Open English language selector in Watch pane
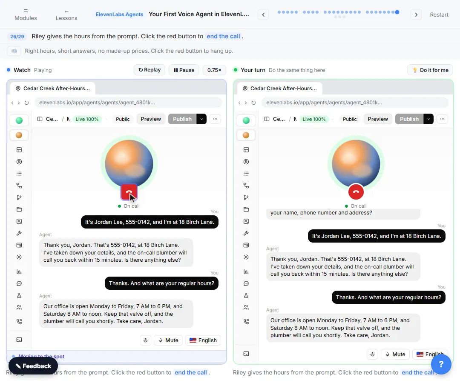460x383 pixels. tap(203, 340)
